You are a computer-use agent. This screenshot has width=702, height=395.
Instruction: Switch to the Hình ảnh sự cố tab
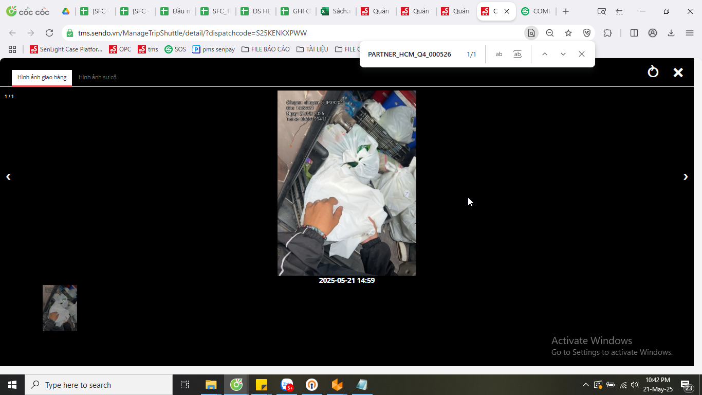98,77
